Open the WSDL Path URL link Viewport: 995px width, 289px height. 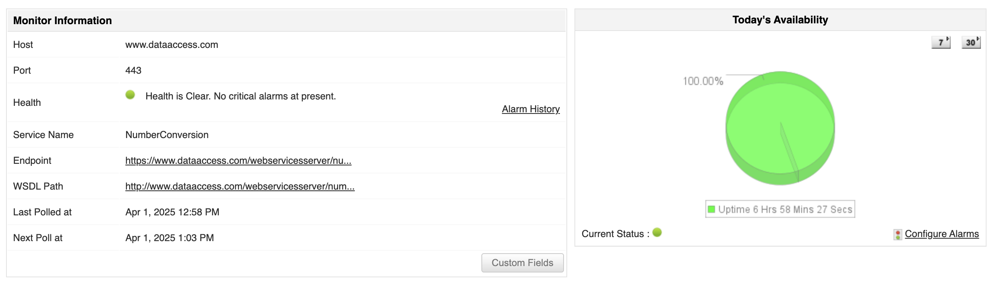point(240,186)
